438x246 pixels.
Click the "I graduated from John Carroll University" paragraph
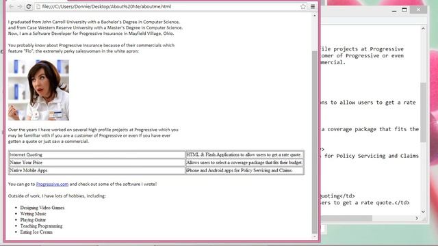95,27
